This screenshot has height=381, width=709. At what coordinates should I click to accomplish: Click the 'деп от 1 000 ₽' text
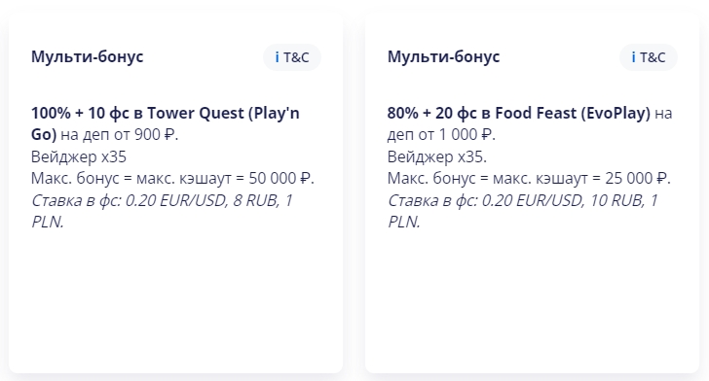(441, 134)
